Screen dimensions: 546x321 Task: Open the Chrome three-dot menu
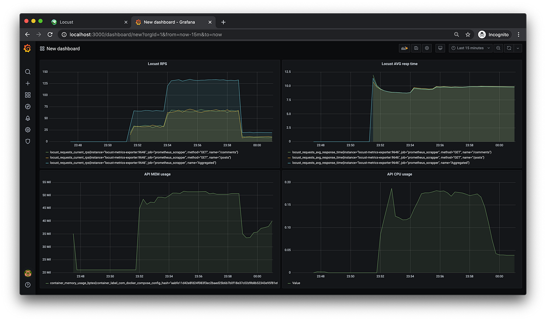[x=519, y=35]
